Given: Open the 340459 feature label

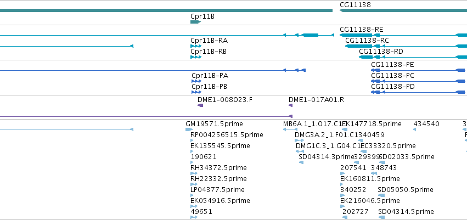Looking at the screenshot, I should 372,135.
